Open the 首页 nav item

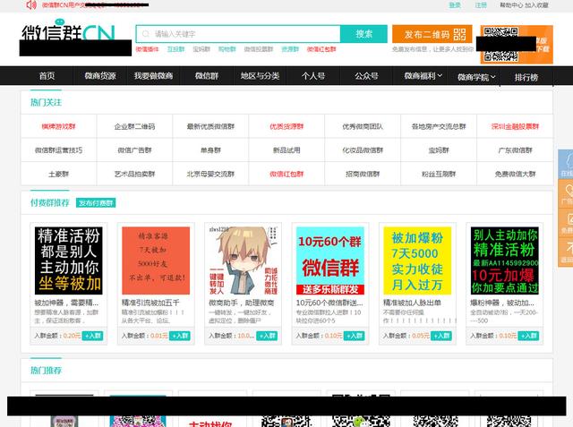47,75
